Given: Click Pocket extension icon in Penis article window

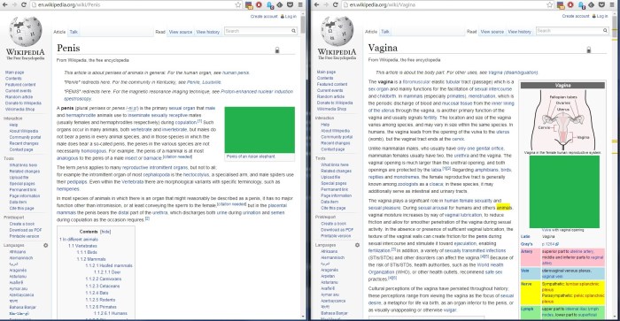Looking at the screenshot, I should (290, 4).
